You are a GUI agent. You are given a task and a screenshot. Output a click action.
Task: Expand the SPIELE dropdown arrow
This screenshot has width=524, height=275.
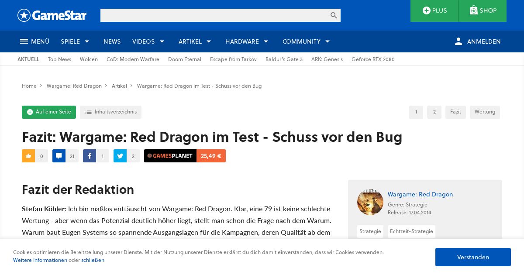87,41
